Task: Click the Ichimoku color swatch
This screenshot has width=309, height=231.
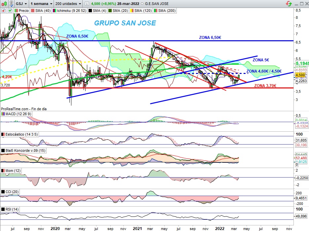Action: pos(55,11)
